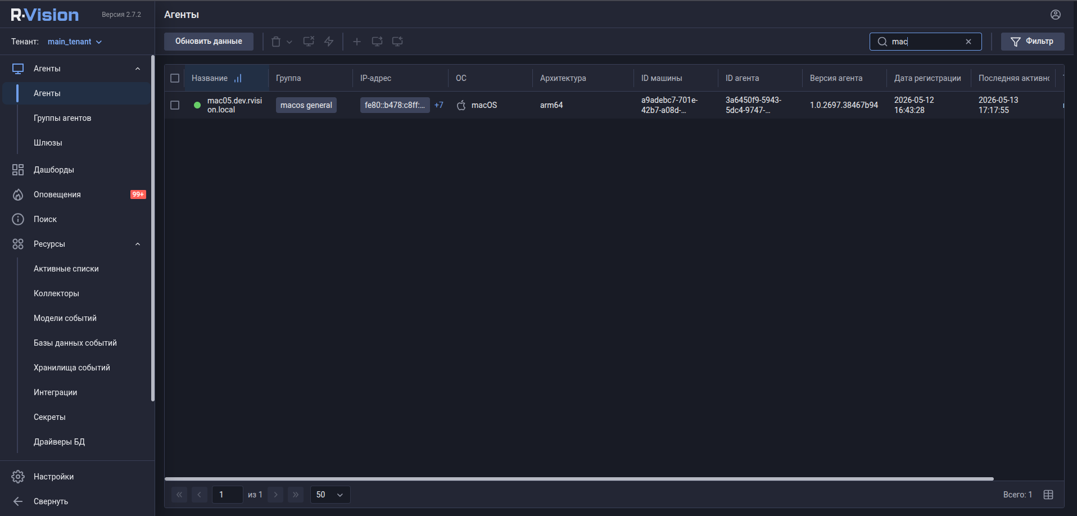Click the Дашборды grid icon
The width and height of the screenshot is (1077, 516).
(x=18, y=170)
